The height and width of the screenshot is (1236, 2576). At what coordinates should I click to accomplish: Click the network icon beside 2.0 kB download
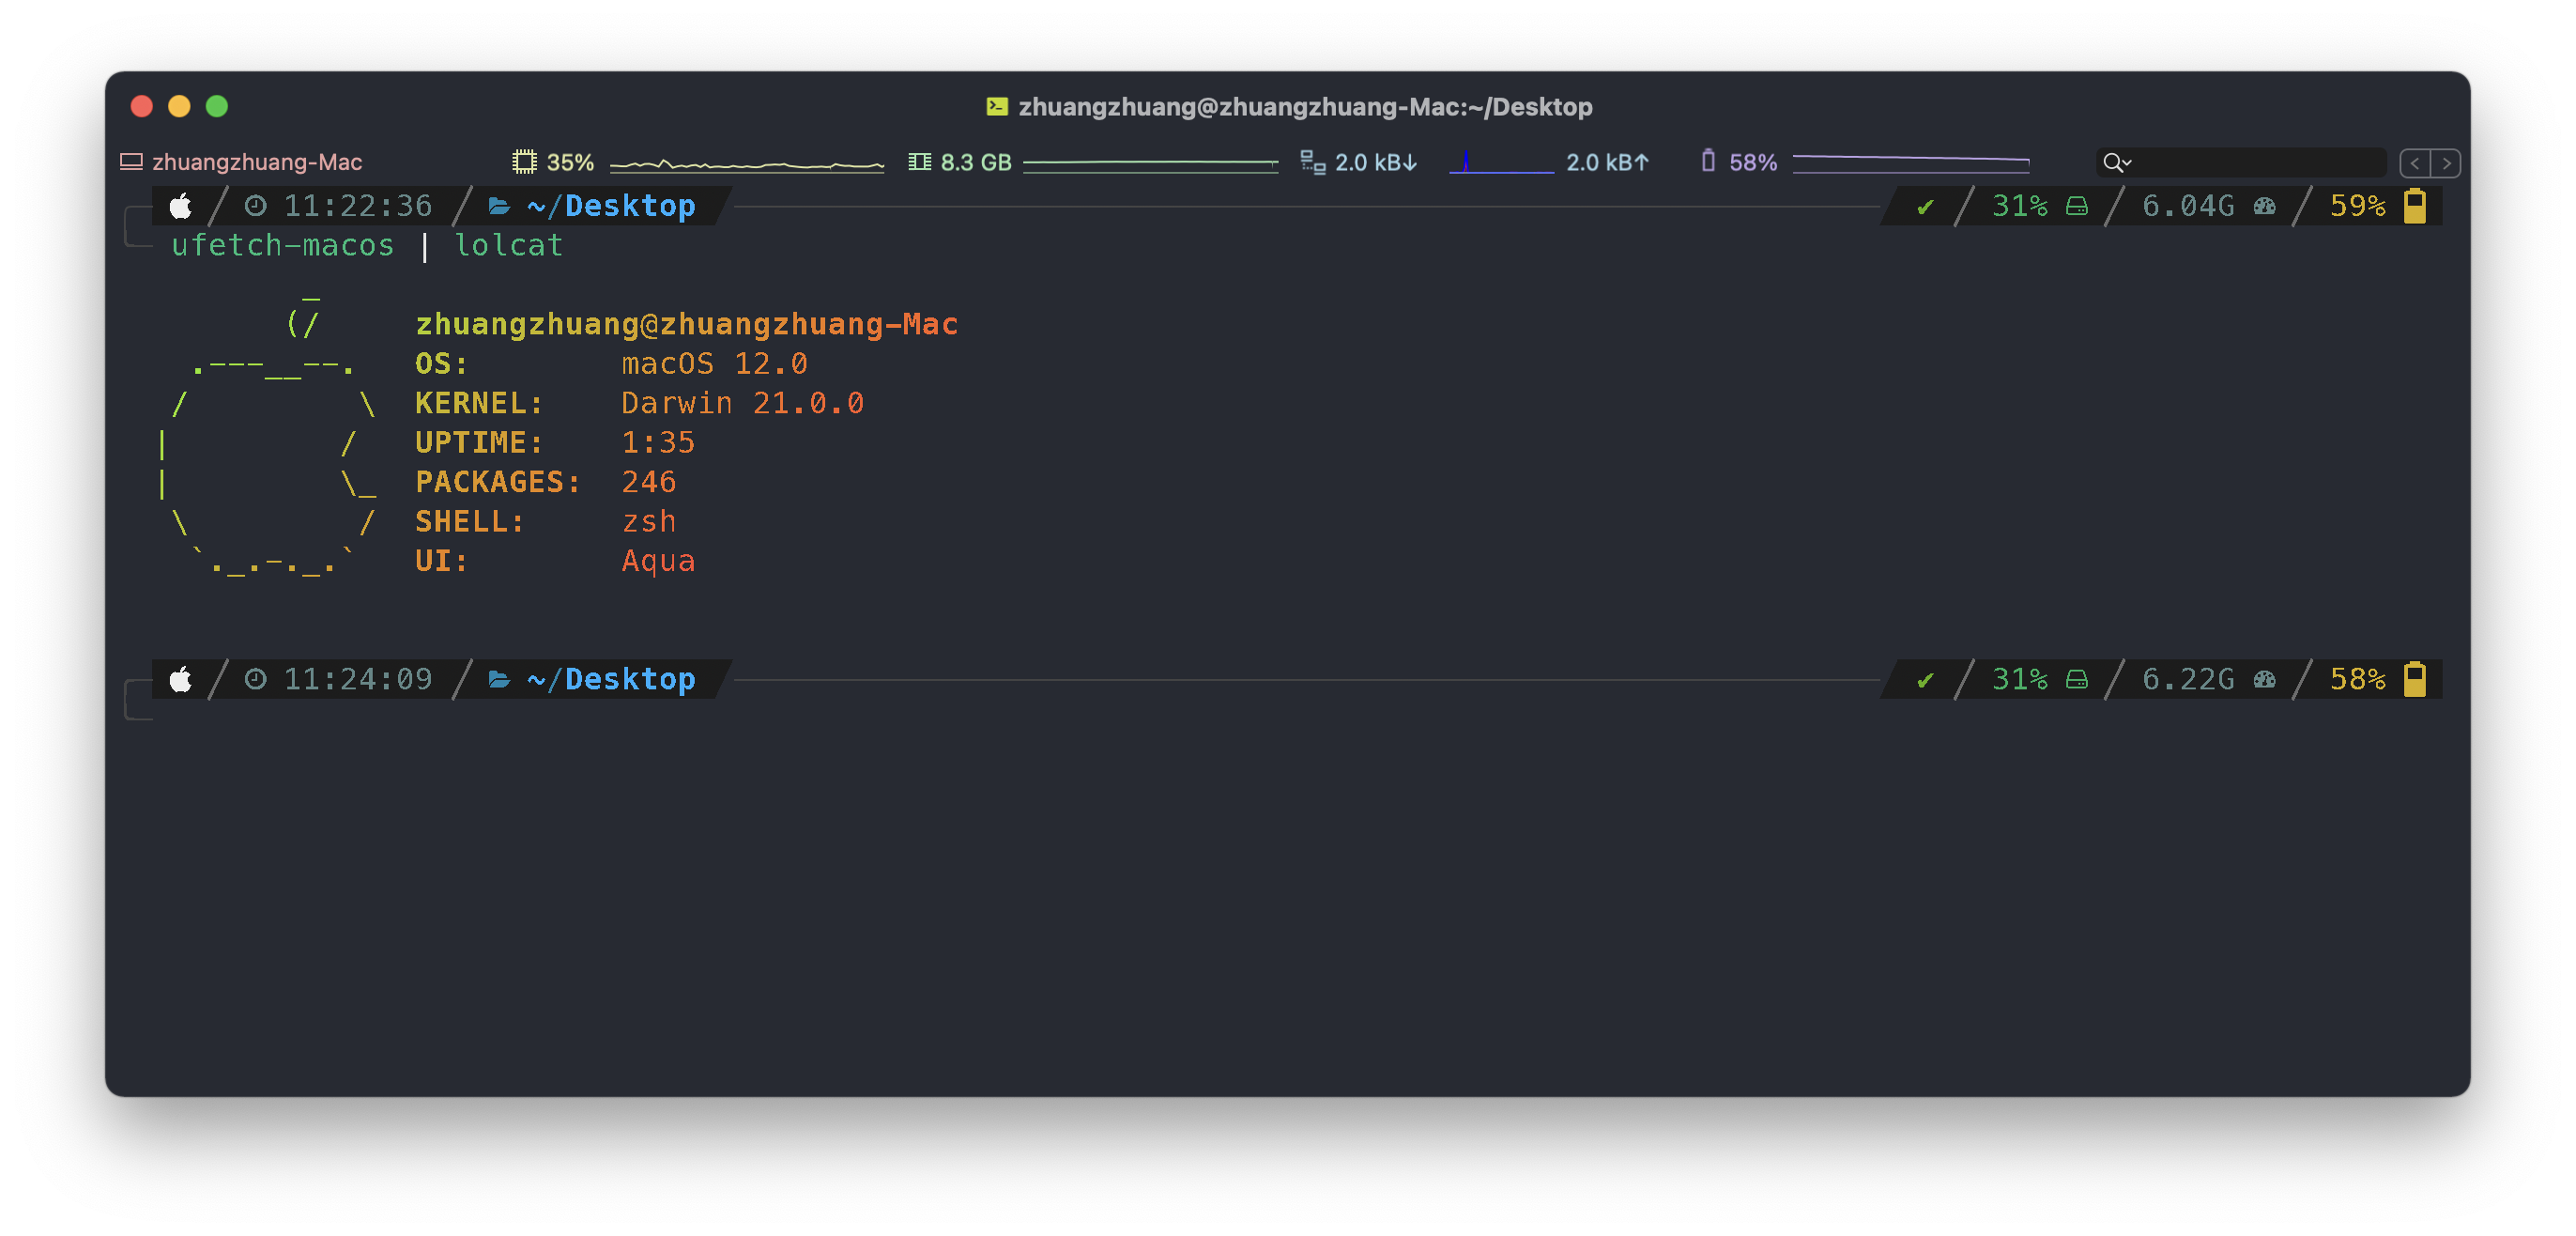tap(1312, 162)
